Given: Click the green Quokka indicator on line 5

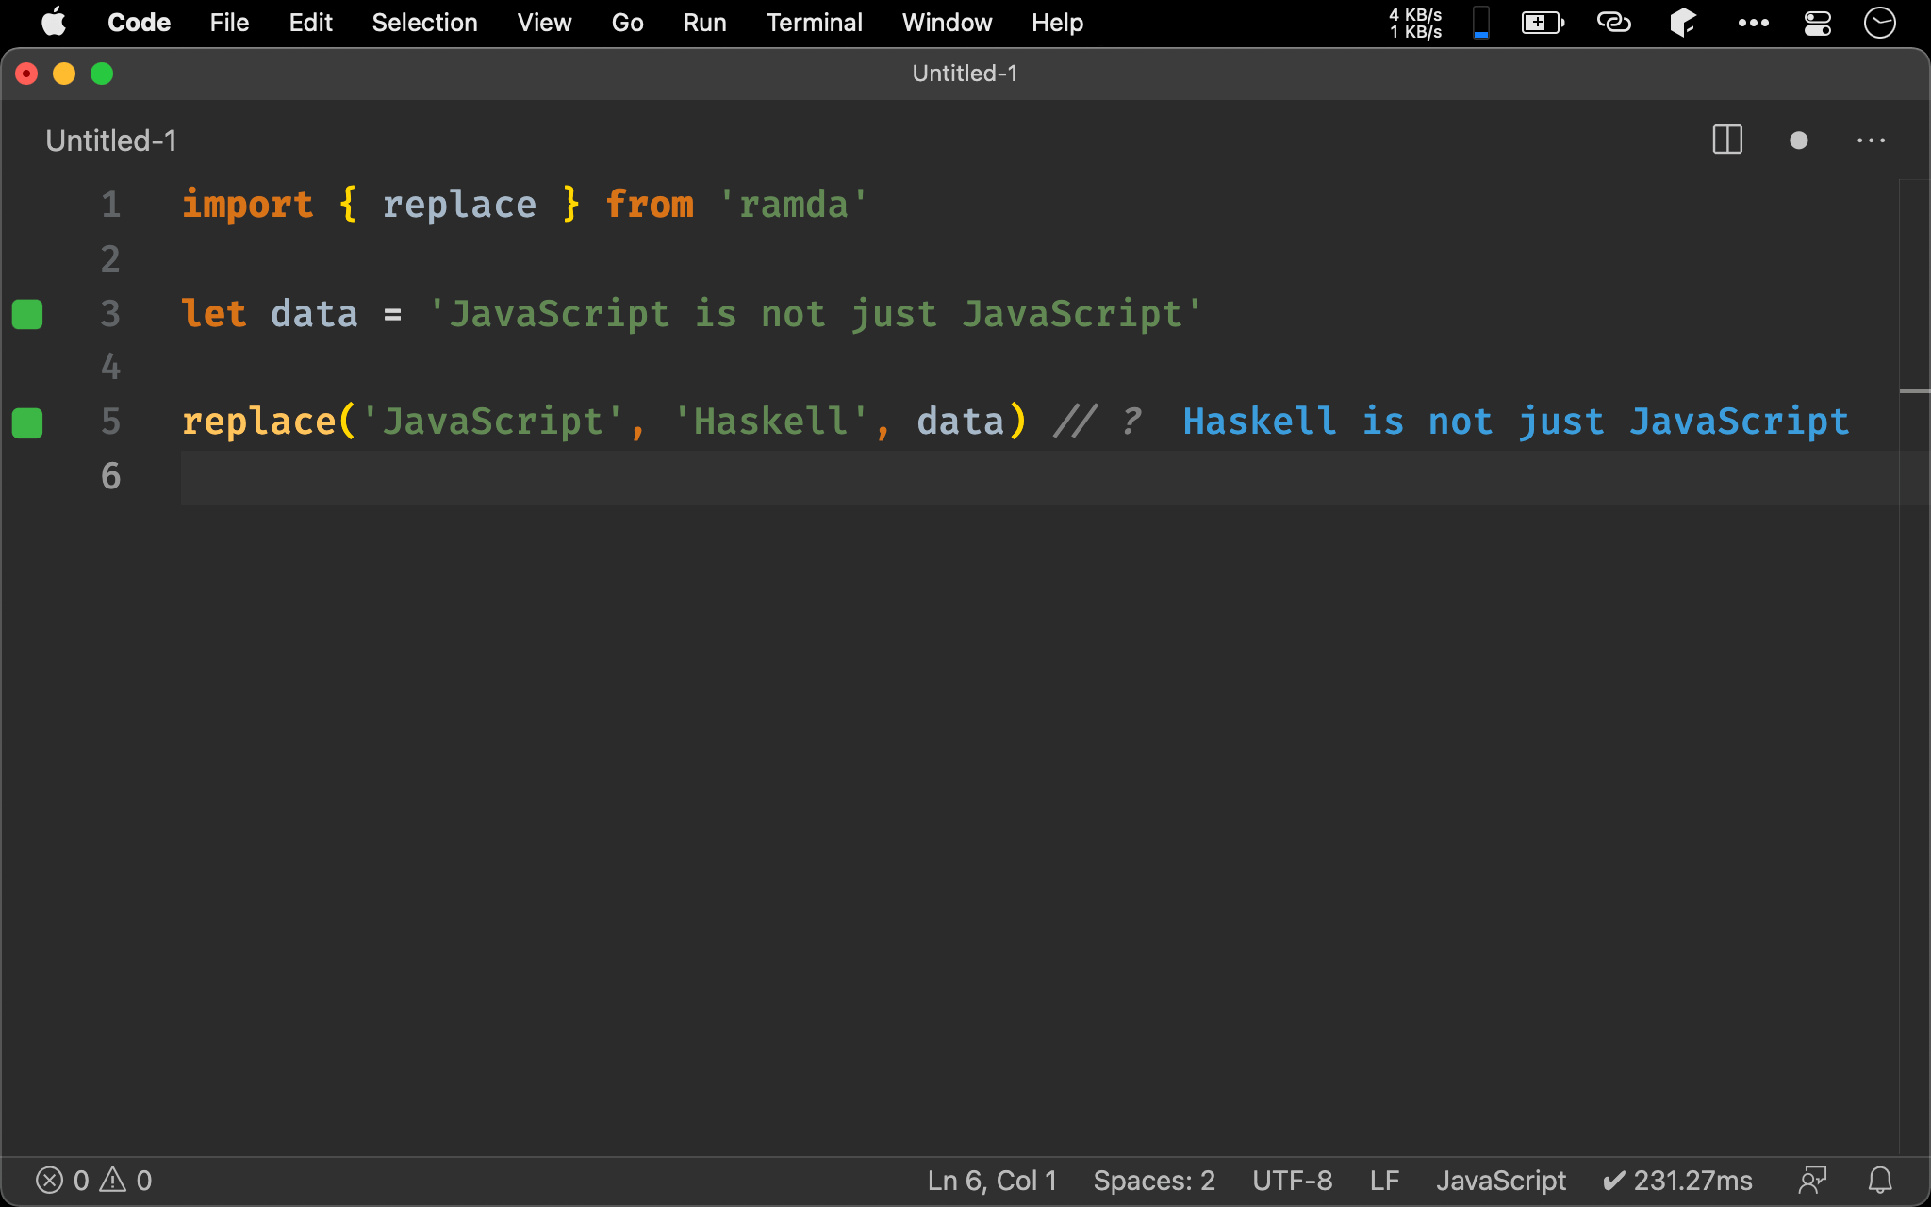Looking at the screenshot, I should click(x=27, y=423).
